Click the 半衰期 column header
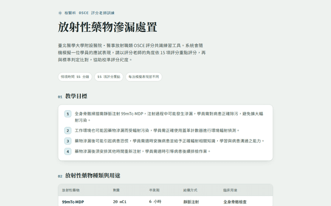 (154, 190)
